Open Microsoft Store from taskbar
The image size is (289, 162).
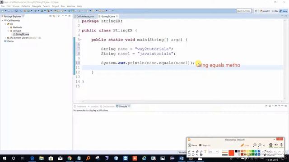point(51,158)
